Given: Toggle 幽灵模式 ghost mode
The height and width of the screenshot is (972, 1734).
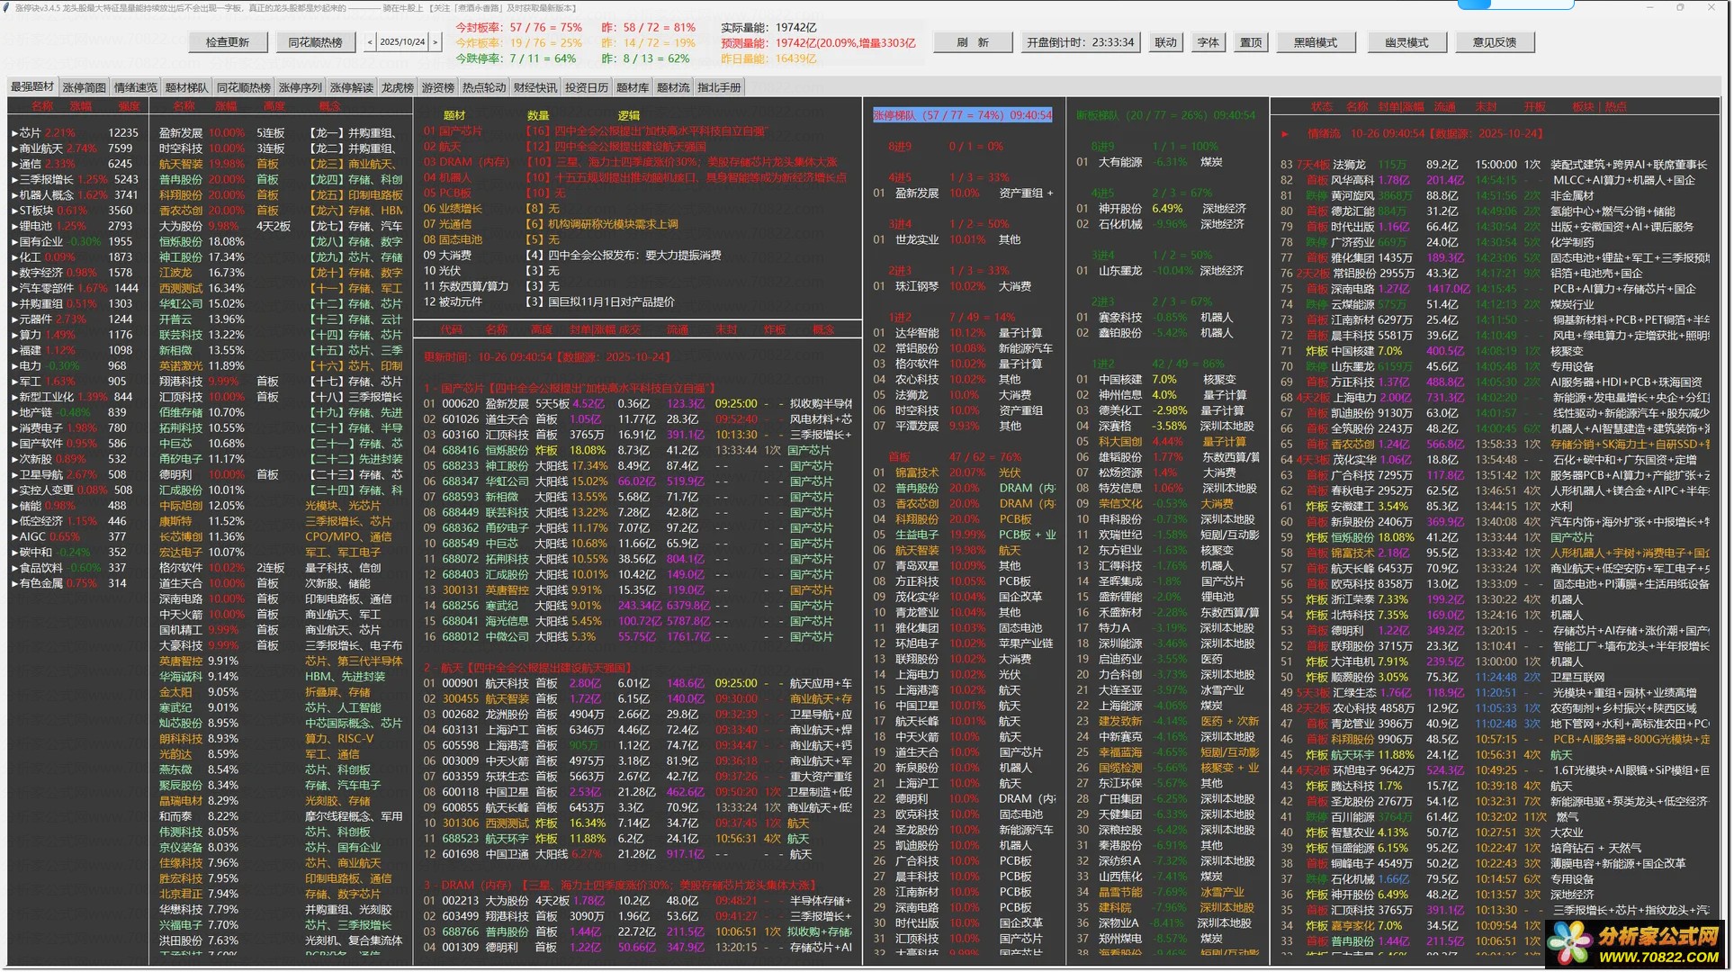Looking at the screenshot, I should point(1406,42).
